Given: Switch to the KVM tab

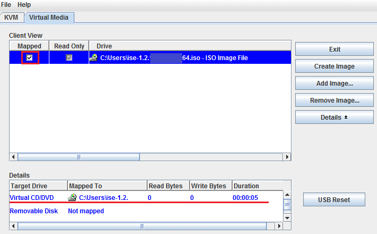Looking at the screenshot, I should click(x=12, y=17).
